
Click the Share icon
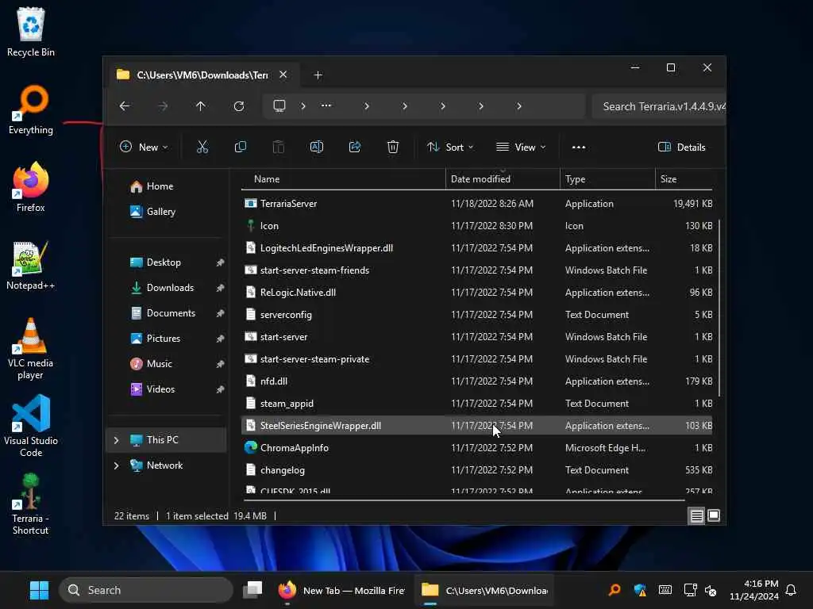(x=355, y=147)
